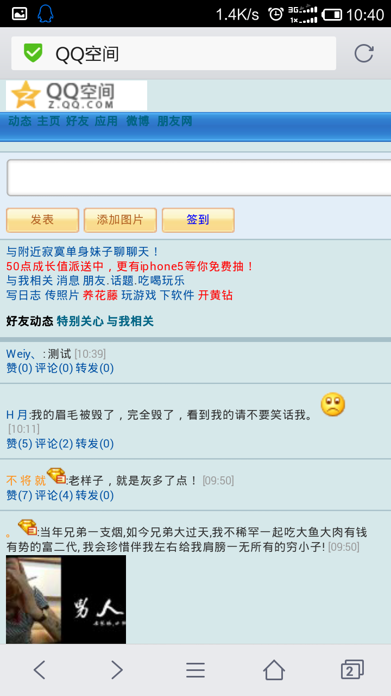
Task: Switch to the 好友 tab
Action: coord(77,121)
